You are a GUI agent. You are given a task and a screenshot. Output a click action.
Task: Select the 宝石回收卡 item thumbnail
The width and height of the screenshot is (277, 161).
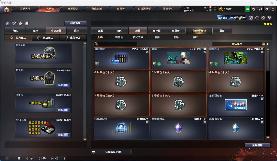tap(236, 105)
